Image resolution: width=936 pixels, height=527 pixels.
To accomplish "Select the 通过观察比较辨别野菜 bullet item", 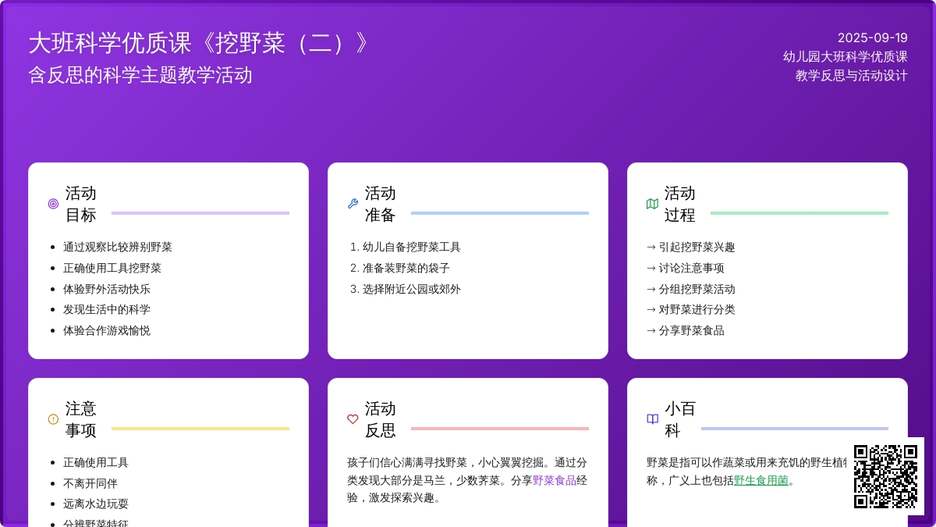I will coord(118,247).
